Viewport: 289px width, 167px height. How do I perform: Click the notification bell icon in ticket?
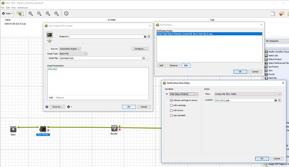49,41
